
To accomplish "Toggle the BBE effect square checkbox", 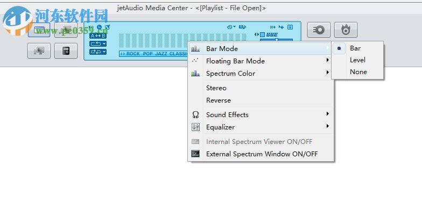I will (263, 34).
